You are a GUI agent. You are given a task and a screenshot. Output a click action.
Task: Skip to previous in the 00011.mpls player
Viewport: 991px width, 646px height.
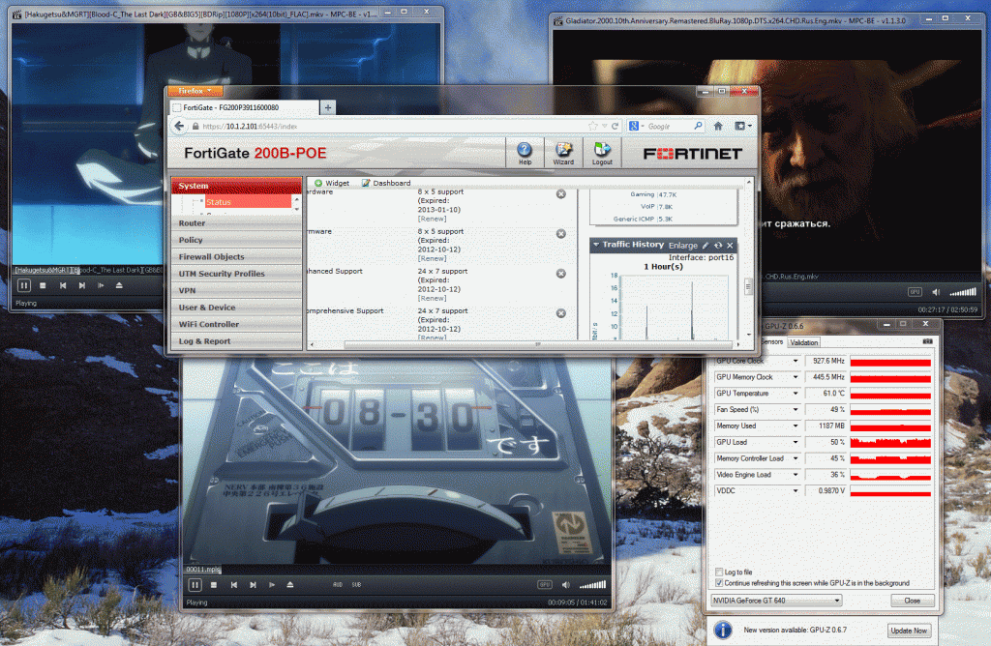[x=234, y=585]
